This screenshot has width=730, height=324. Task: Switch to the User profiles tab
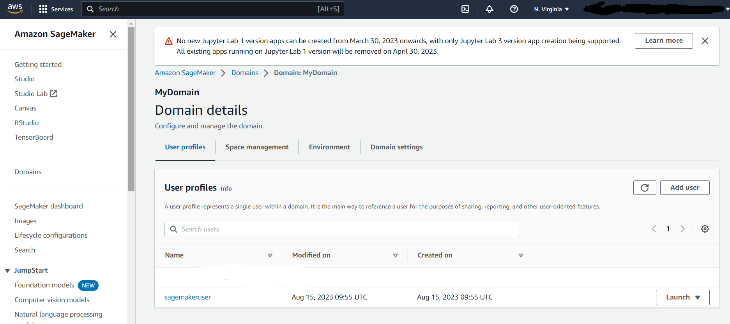[185, 147]
